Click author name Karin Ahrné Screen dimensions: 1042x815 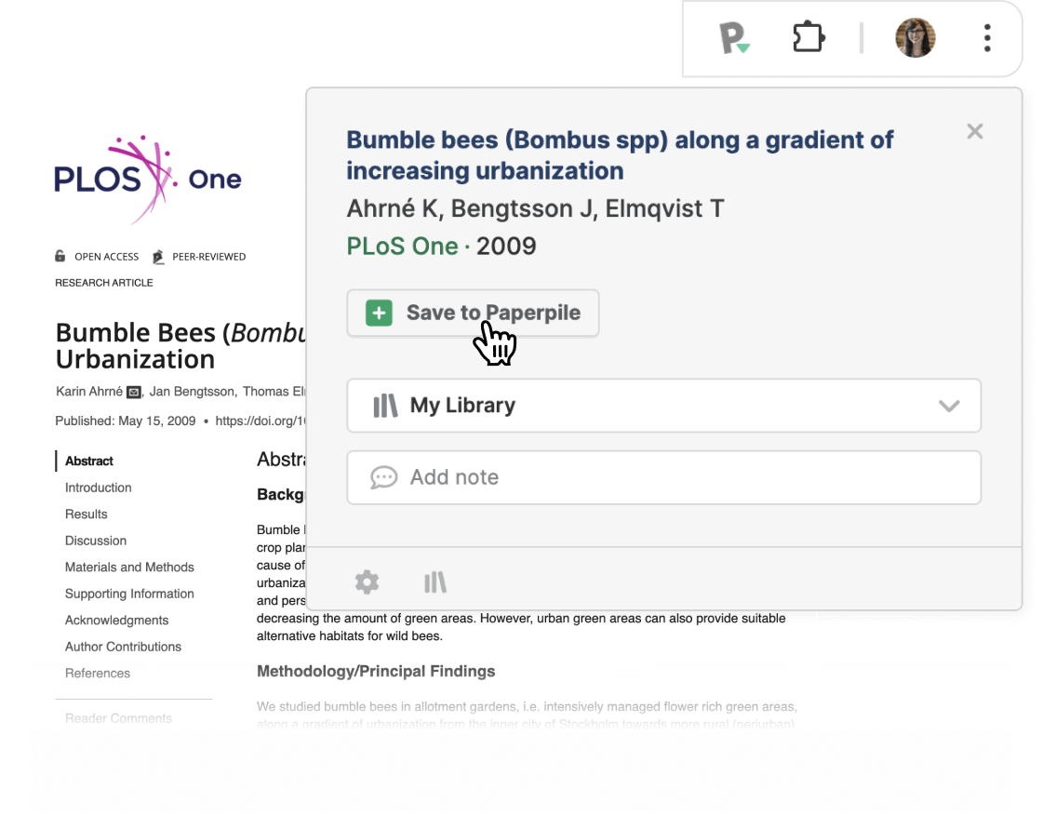[x=89, y=392]
